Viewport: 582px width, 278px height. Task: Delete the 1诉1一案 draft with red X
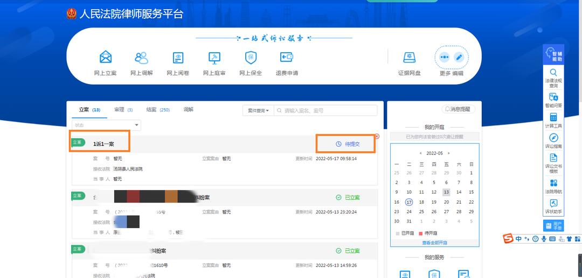click(377, 136)
